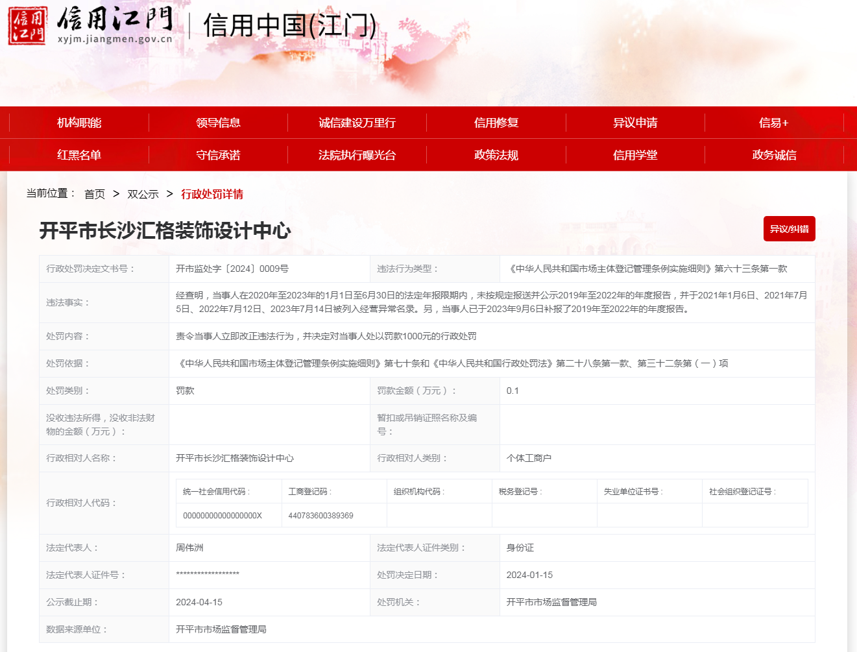The width and height of the screenshot is (857, 652).
Task: Select 异议申请 in navigation bar
Action: (635, 123)
